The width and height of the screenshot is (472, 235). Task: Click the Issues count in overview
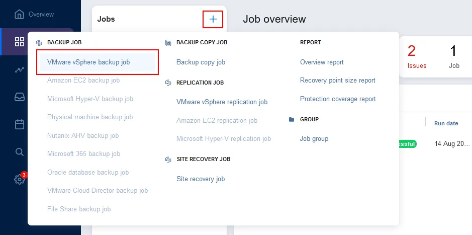pyautogui.click(x=417, y=56)
